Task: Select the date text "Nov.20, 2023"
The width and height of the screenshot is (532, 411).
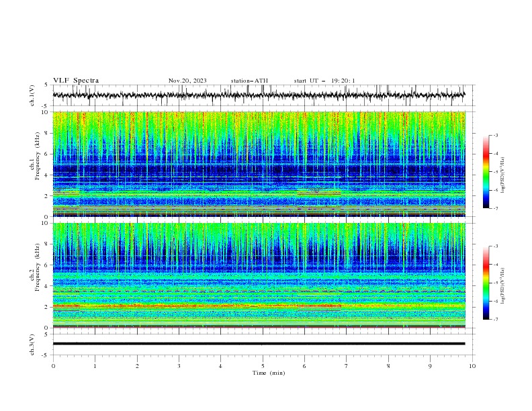Action: coord(187,81)
